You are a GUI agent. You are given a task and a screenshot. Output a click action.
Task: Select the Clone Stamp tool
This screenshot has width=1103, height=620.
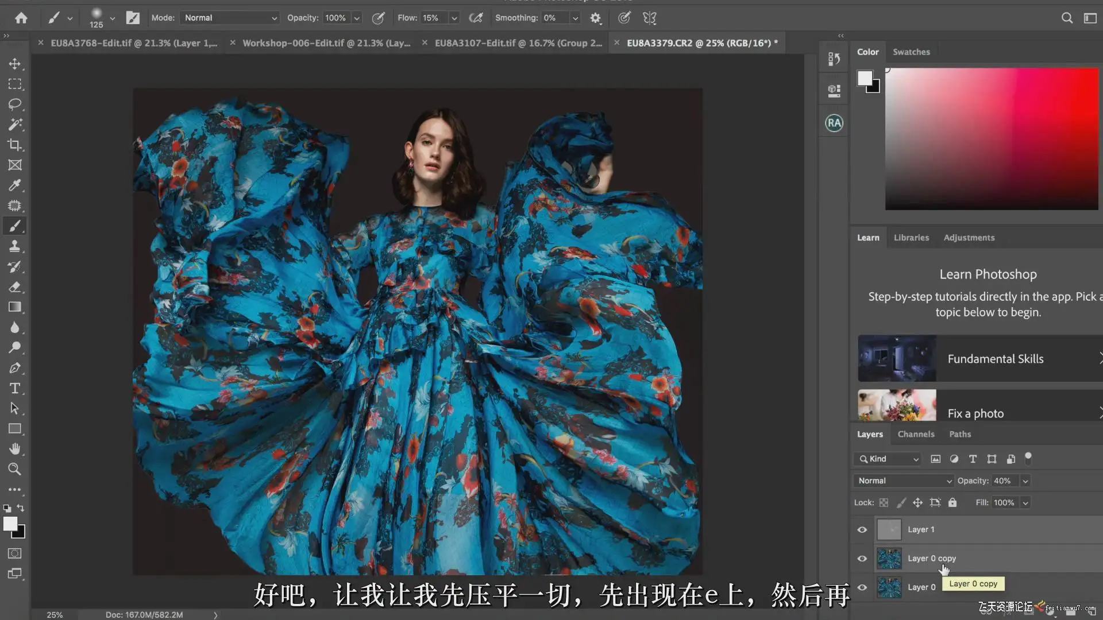[15, 246]
